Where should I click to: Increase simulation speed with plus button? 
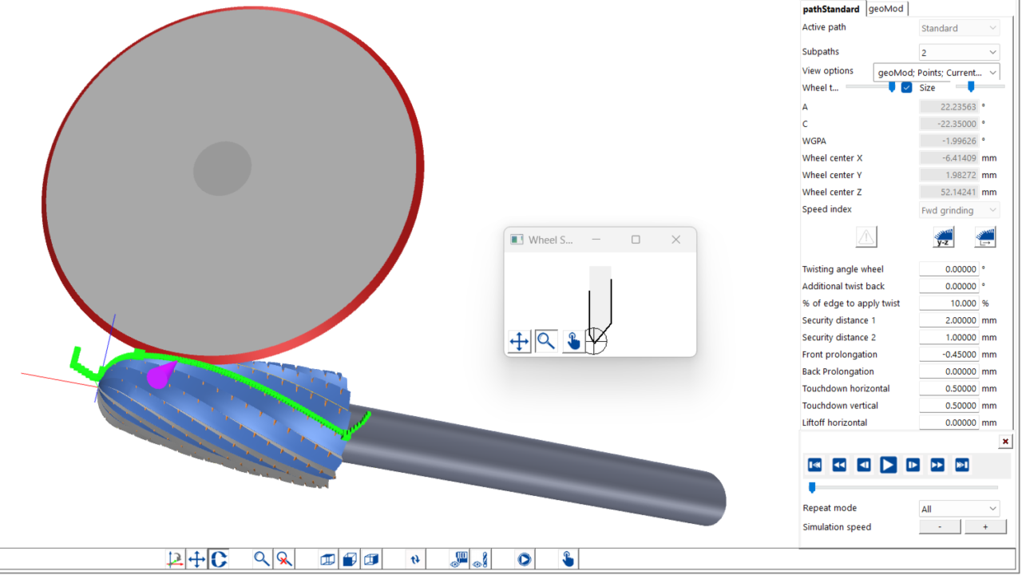985,527
